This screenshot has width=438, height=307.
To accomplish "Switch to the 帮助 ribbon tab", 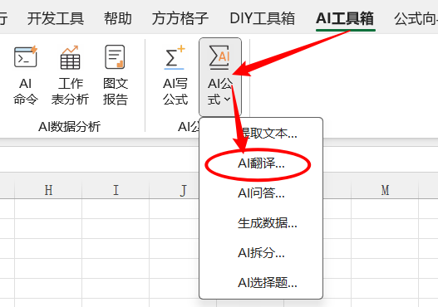I will point(117,19).
